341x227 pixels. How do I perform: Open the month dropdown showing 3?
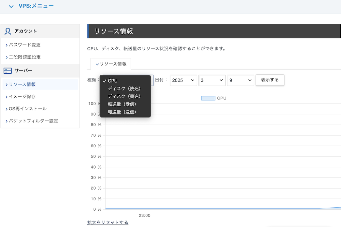tap(212, 80)
